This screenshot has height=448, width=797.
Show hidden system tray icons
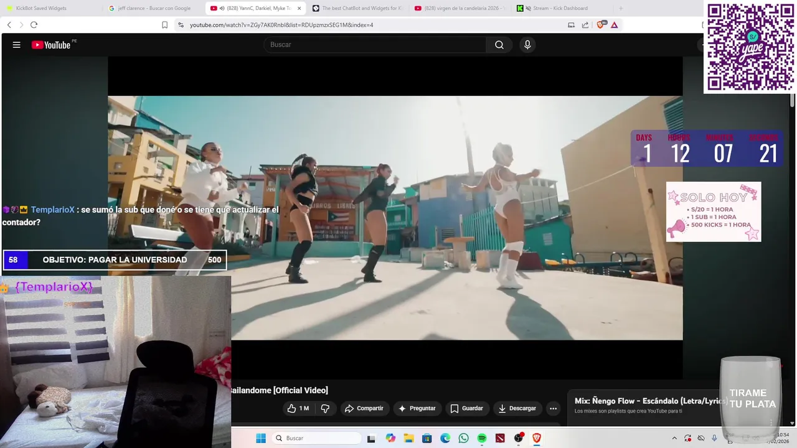(x=674, y=438)
